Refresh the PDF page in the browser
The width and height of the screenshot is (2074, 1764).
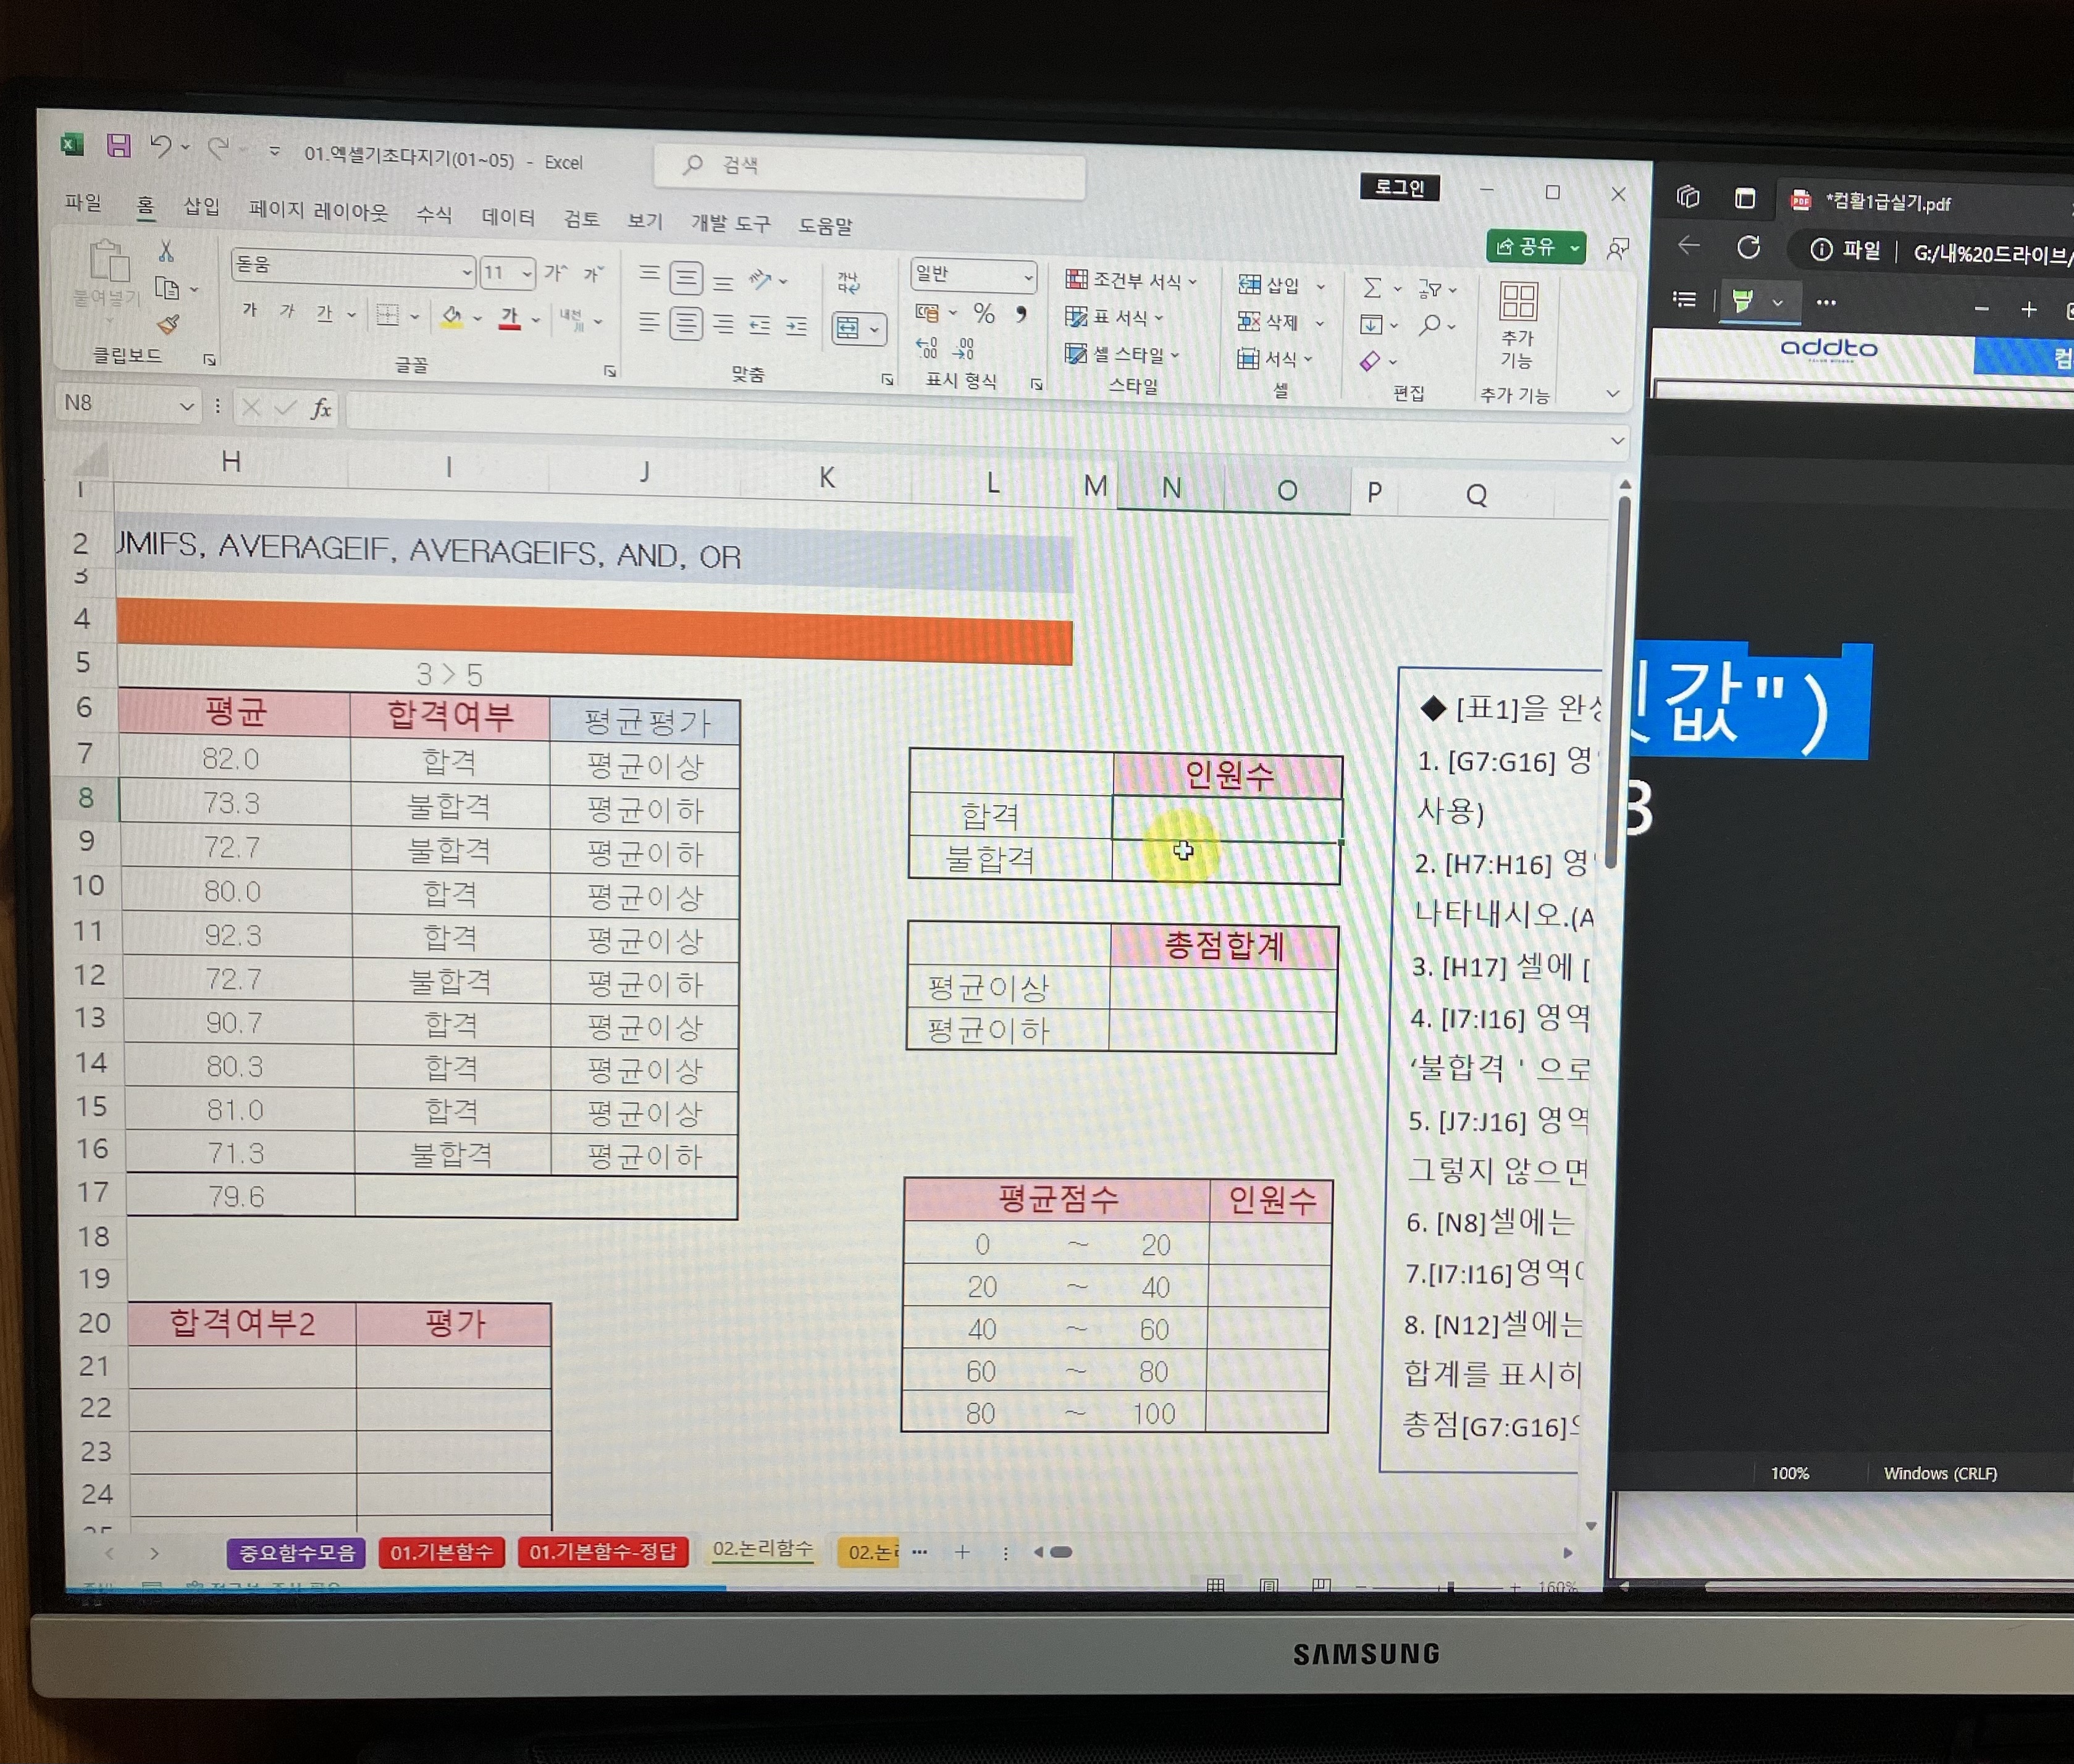point(1749,247)
